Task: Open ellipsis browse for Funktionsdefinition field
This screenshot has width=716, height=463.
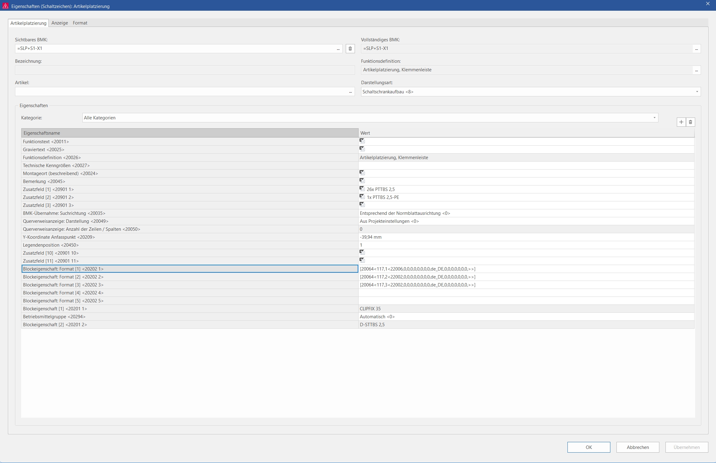Action: [x=696, y=70]
